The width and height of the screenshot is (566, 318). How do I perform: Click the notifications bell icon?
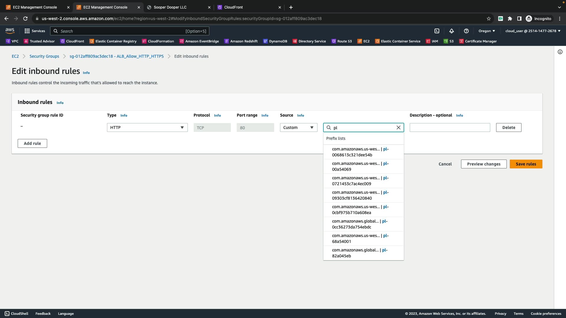pos(451,31)
